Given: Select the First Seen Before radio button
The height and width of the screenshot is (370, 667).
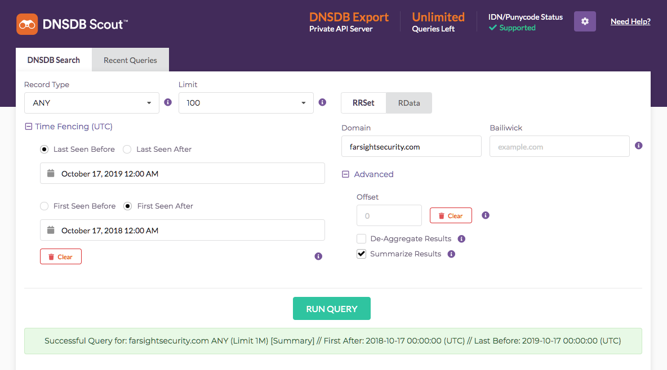Looking at the screenshot, I should [45, 206].
